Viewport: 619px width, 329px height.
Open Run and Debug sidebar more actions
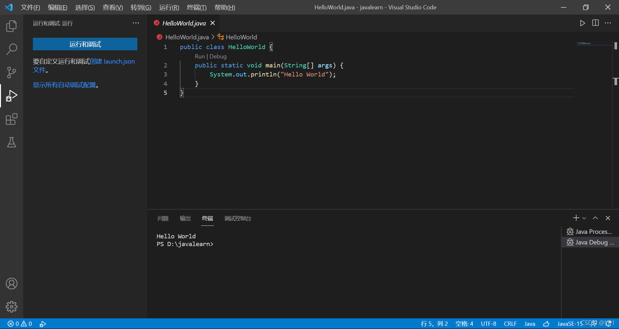[x=136, y=23]
